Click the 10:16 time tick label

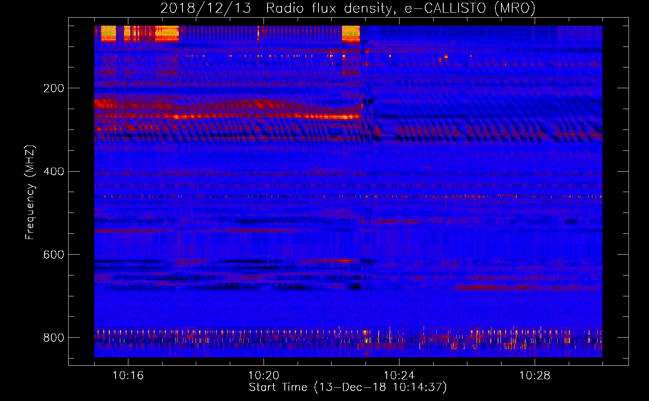click(128, 376)
